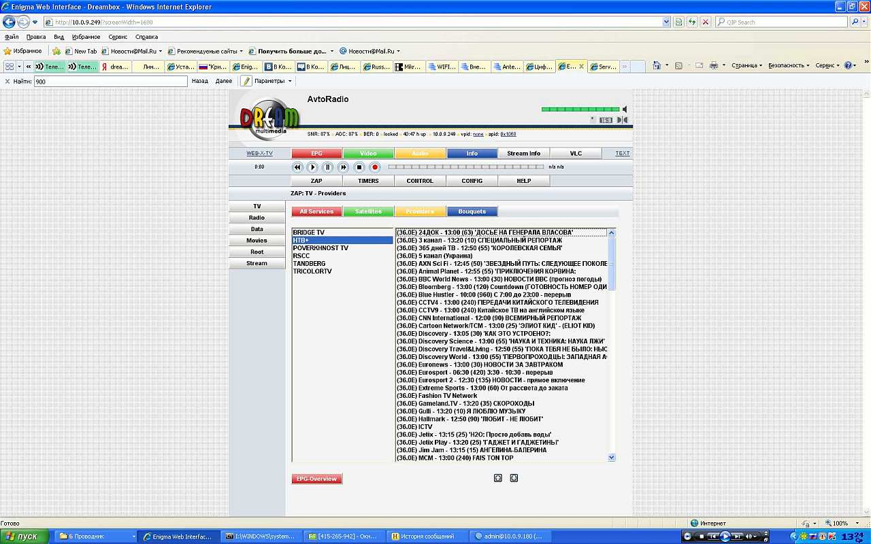Select the BBC World News channel row
This screenshot has height=544, width=871.
502,279
